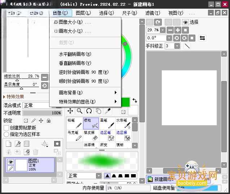The image size is (230, 194).
Task: Open the perspective ruler dropdown icon
Action: [45, 144]
